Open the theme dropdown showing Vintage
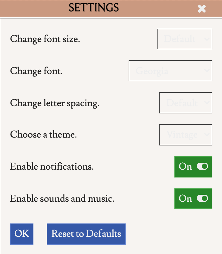 tap(186, 135)
